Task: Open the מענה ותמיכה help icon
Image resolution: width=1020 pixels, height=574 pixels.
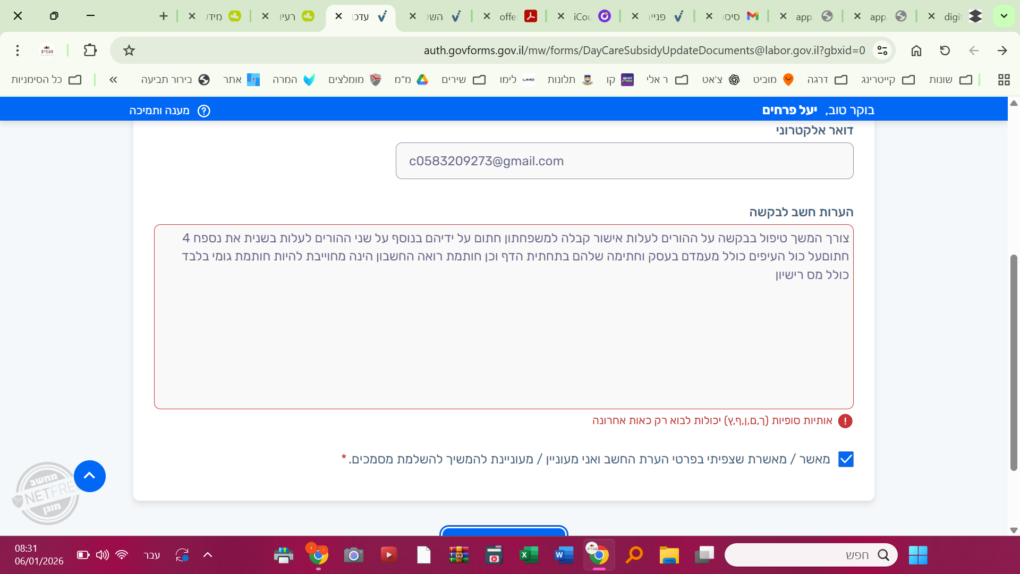Action: pos(204,111)
